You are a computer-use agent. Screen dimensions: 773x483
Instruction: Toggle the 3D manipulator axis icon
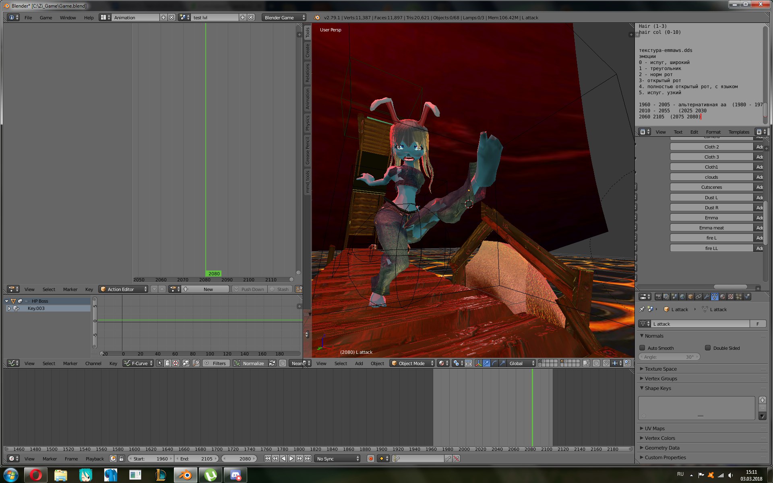point(478,363)
